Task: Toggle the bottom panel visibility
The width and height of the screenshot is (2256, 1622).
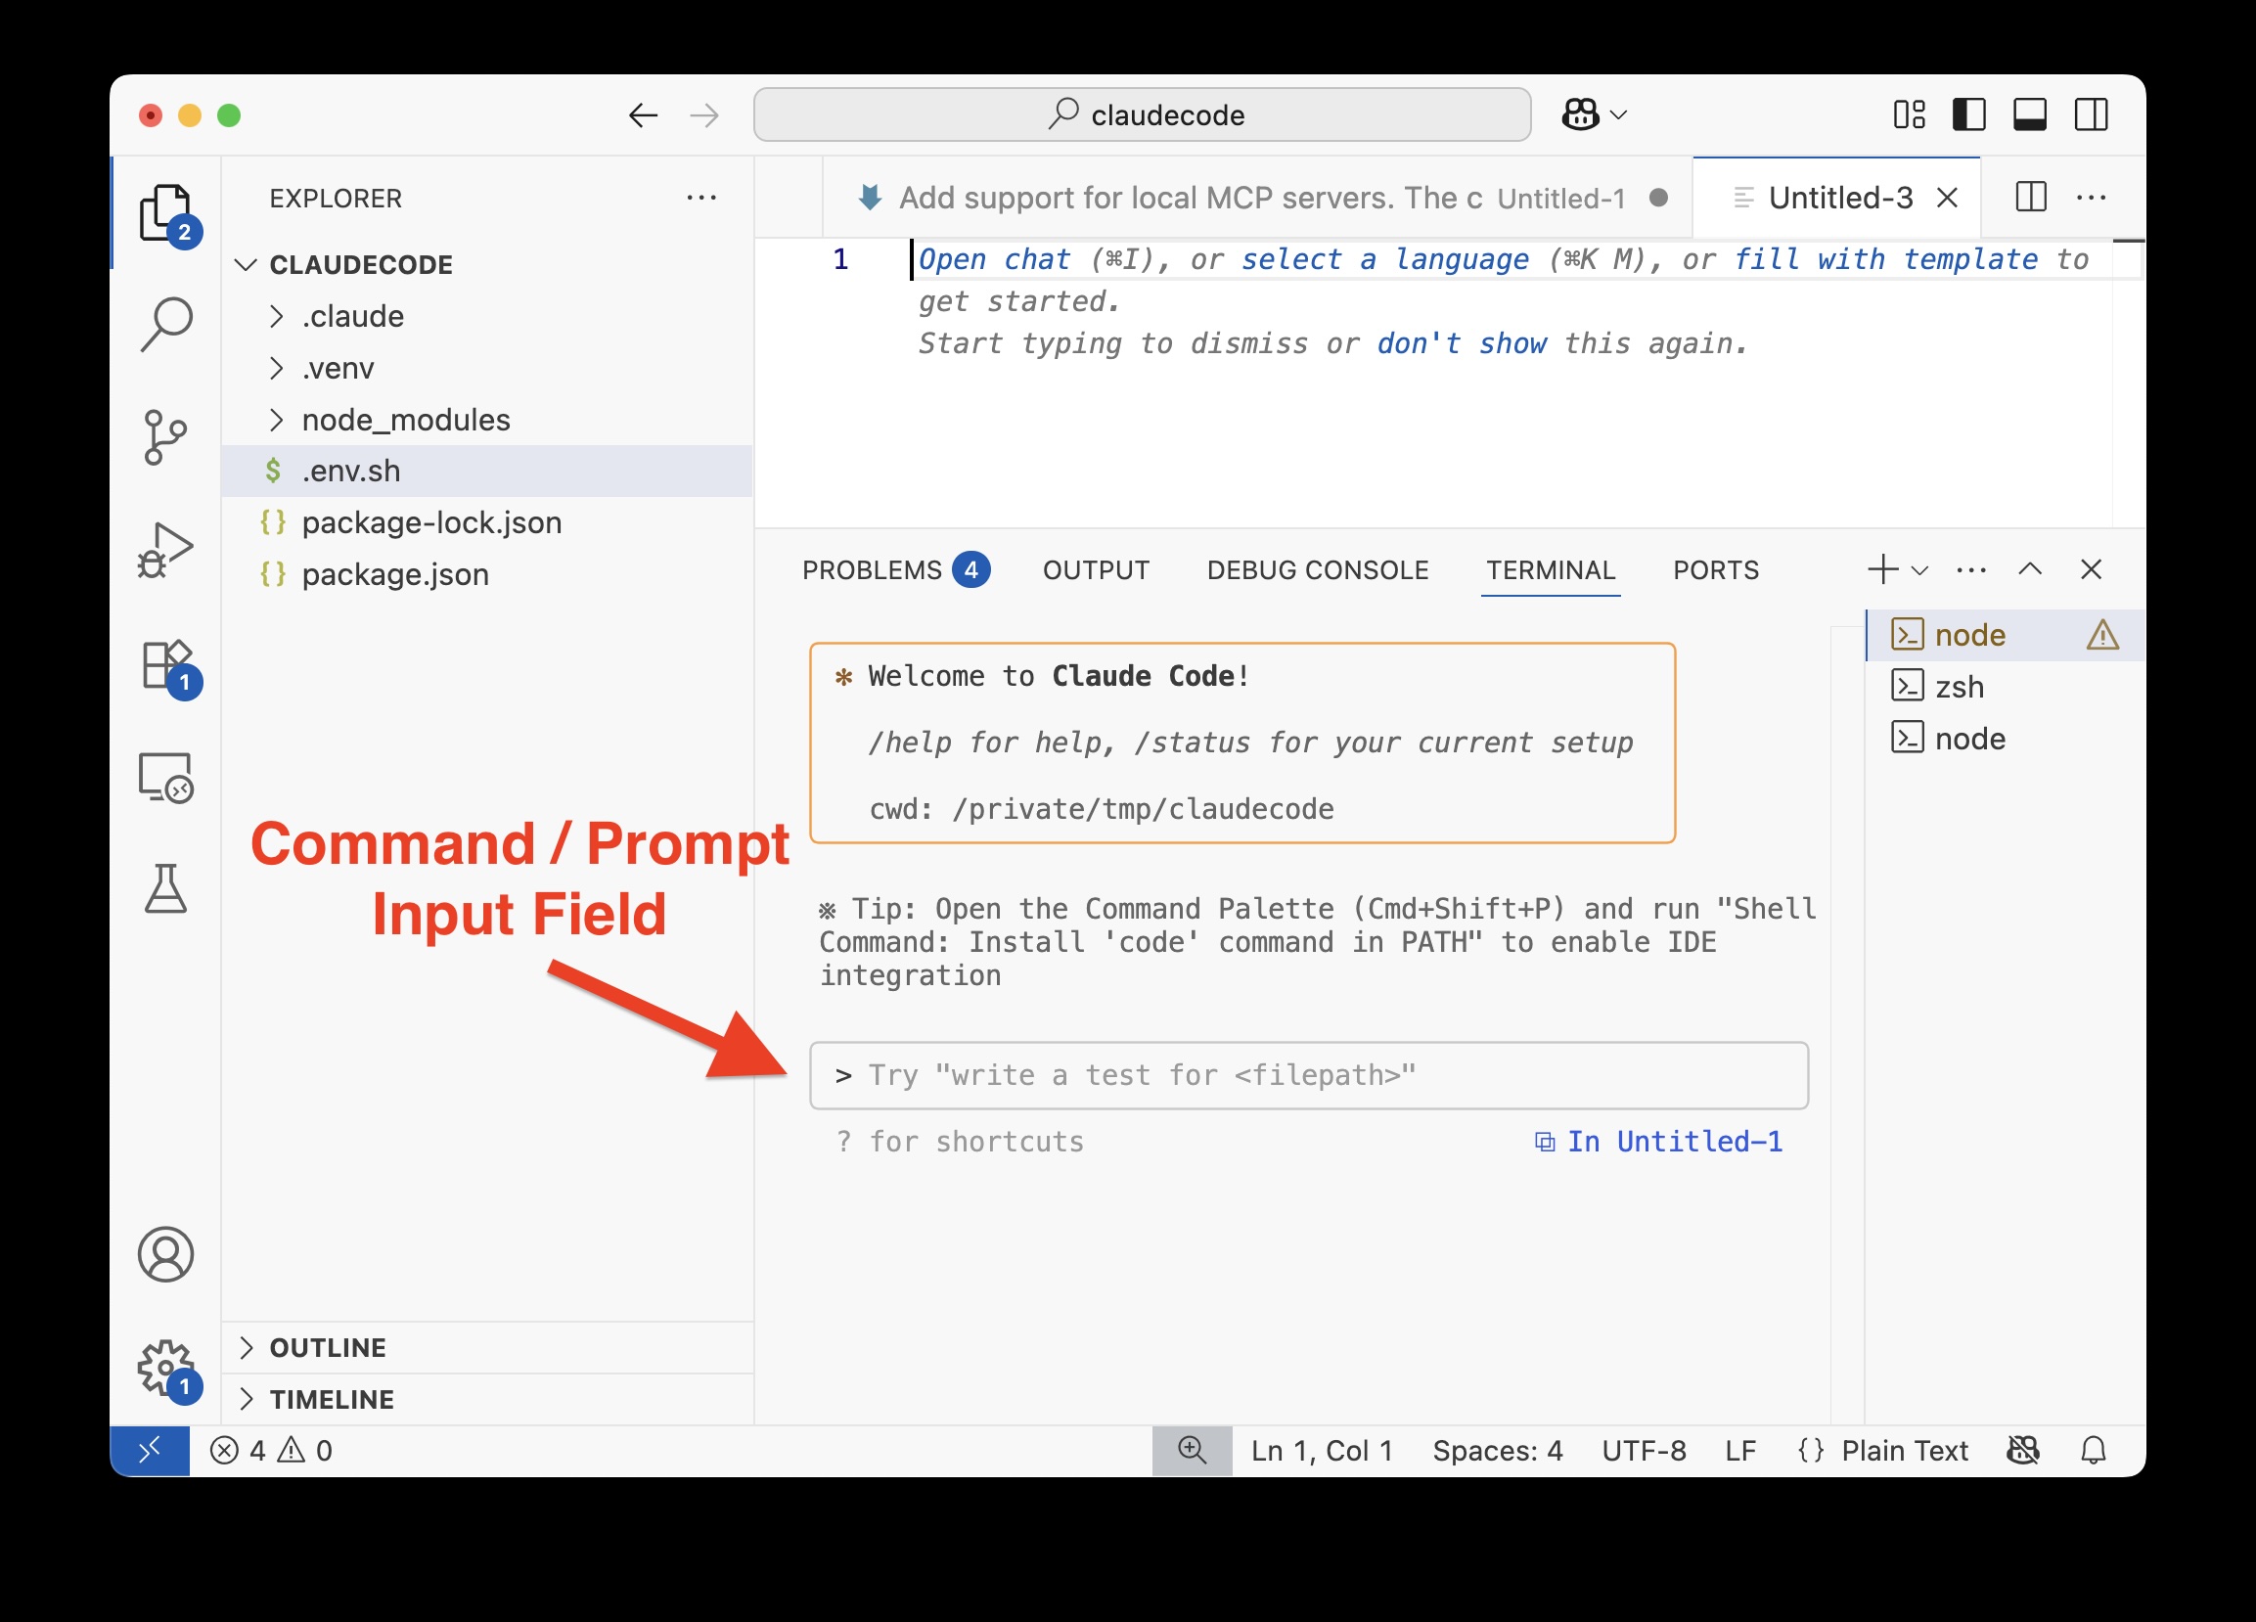Action: [x=2030, y=114]
